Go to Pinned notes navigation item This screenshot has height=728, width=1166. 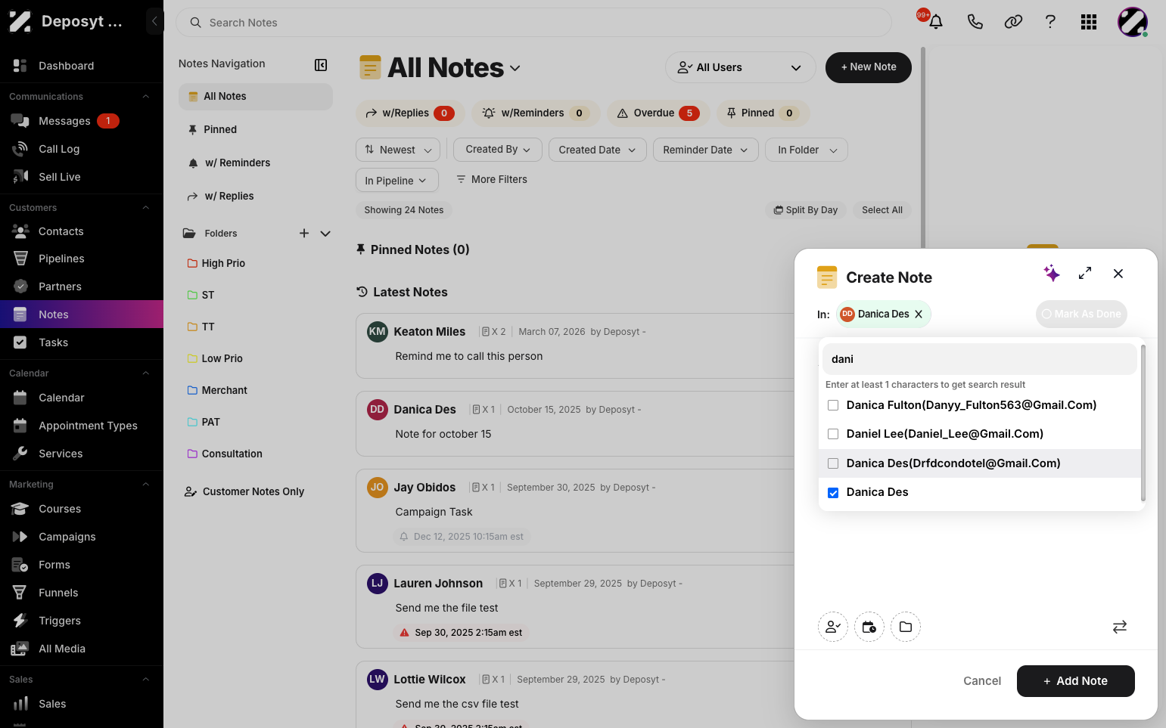[256, 129]
